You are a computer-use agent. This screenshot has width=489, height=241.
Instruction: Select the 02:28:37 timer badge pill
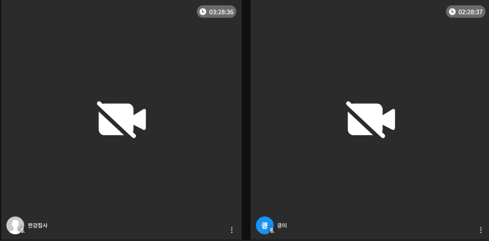tap(466, 12)
